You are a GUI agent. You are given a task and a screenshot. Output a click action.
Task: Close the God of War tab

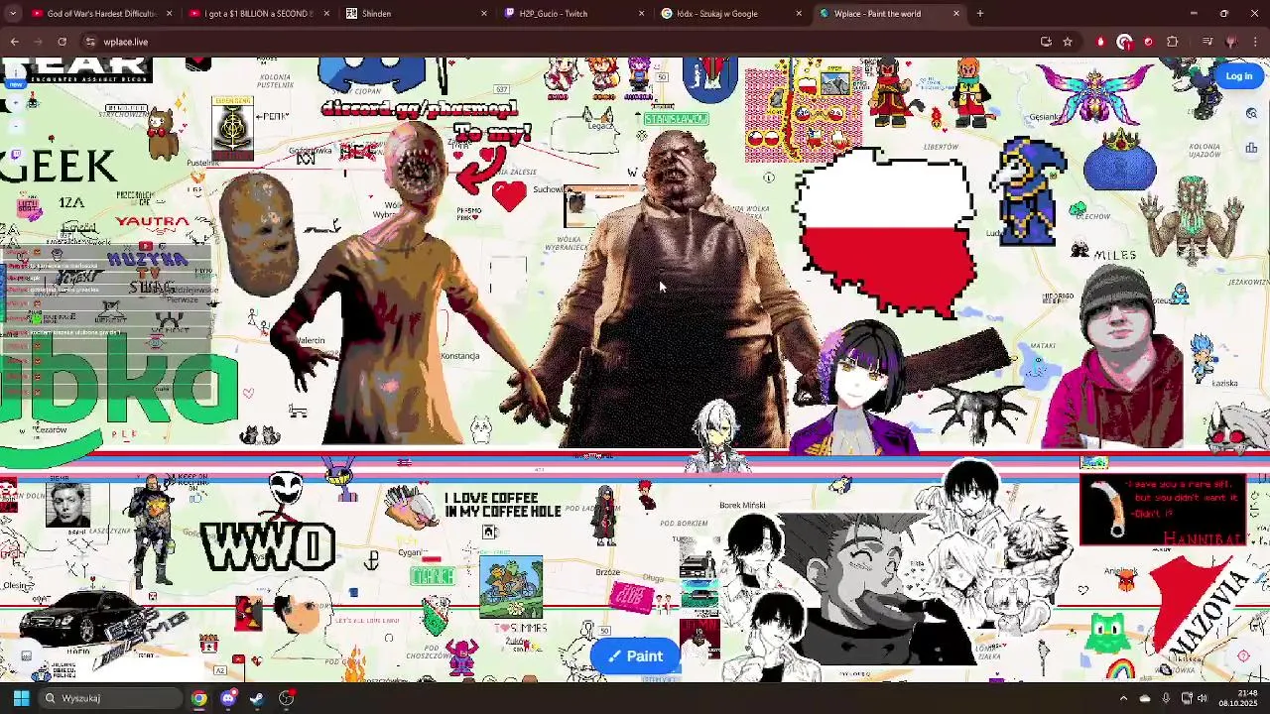coord(169,14)
